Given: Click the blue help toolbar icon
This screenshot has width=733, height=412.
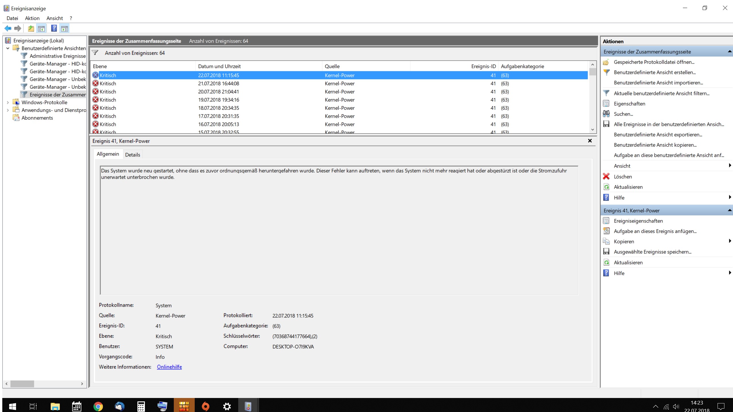Looking at the screenshot, I should click(54, 28).
